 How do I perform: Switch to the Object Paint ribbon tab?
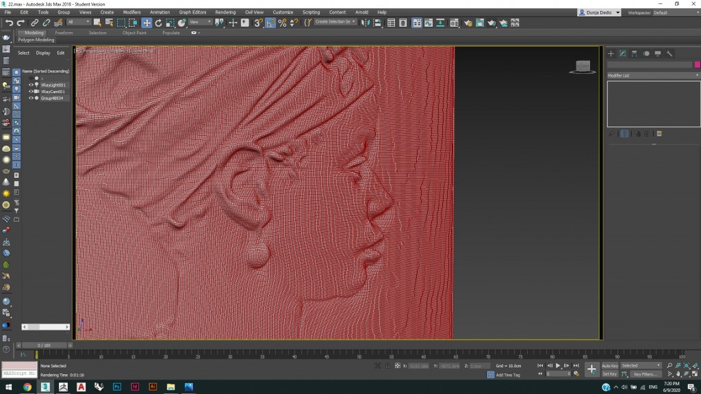click(134, 33)
